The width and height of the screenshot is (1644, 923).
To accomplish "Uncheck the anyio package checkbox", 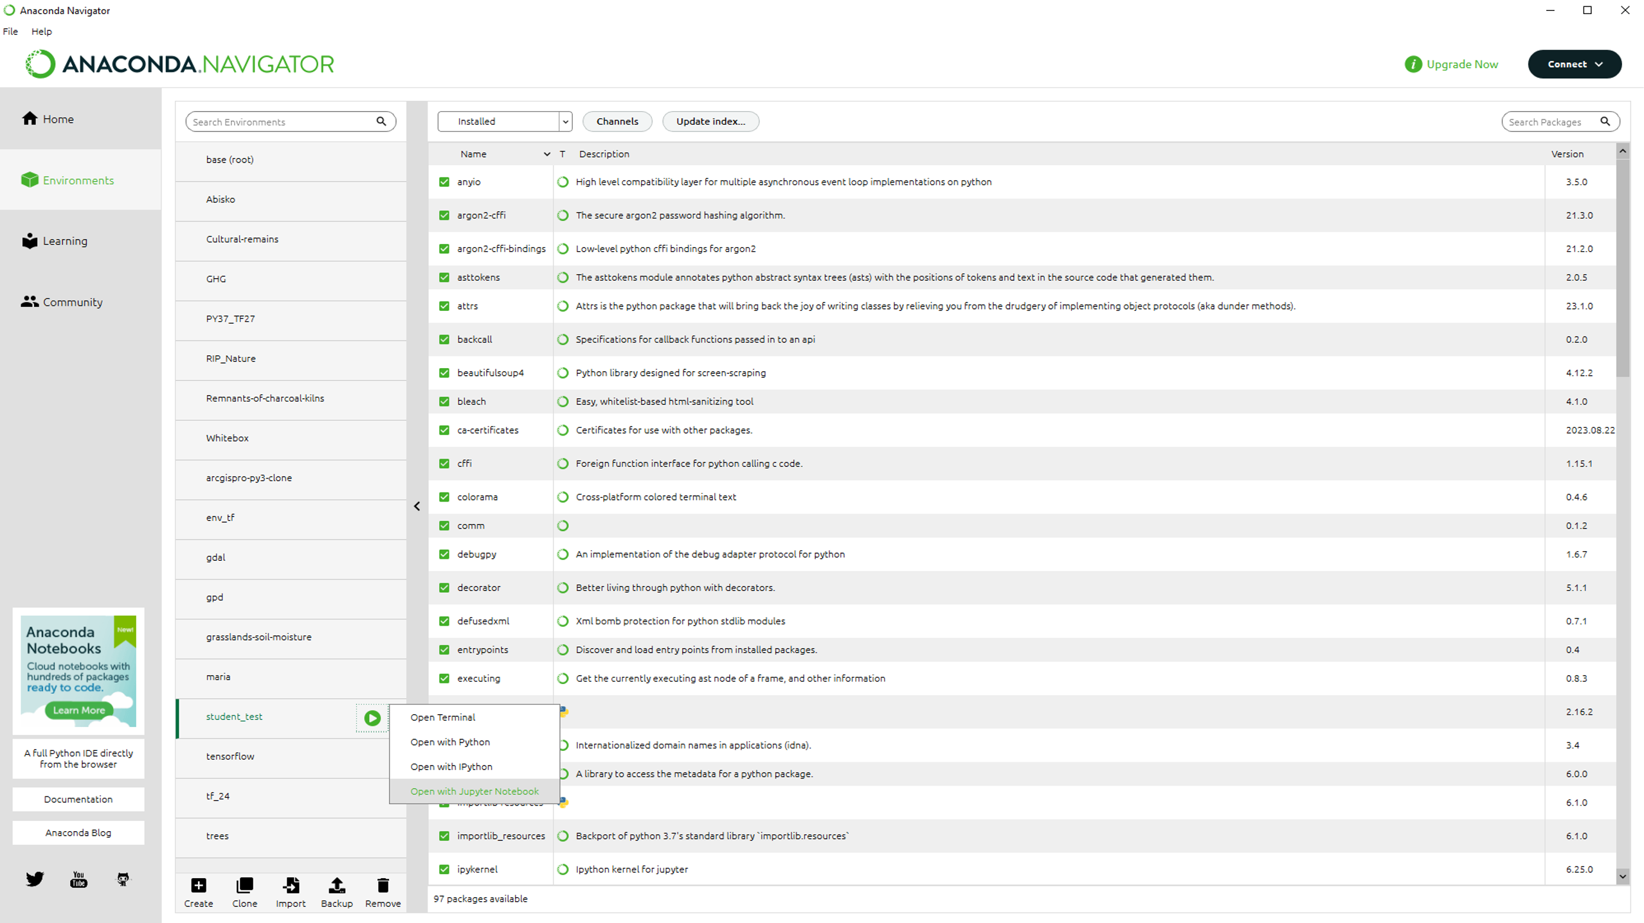I will (x=444, y=182).
